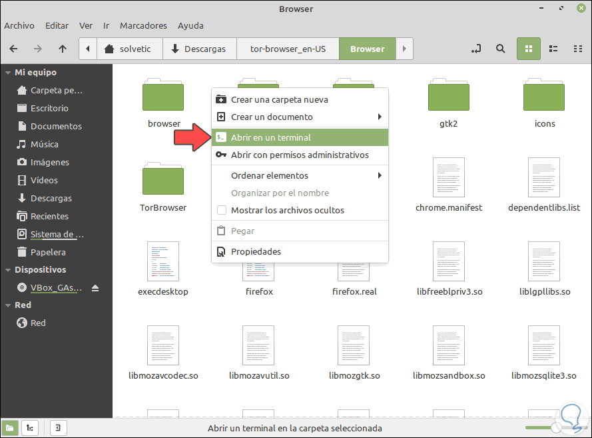The width and height of the screenshot is (592, 438).
Task: Select the libmozsqlite3.so file
Action: 543,345
